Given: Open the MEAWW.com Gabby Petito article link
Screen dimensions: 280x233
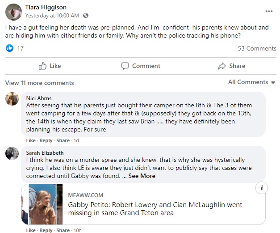Looking at the screenshot, I should pos(155,209).
